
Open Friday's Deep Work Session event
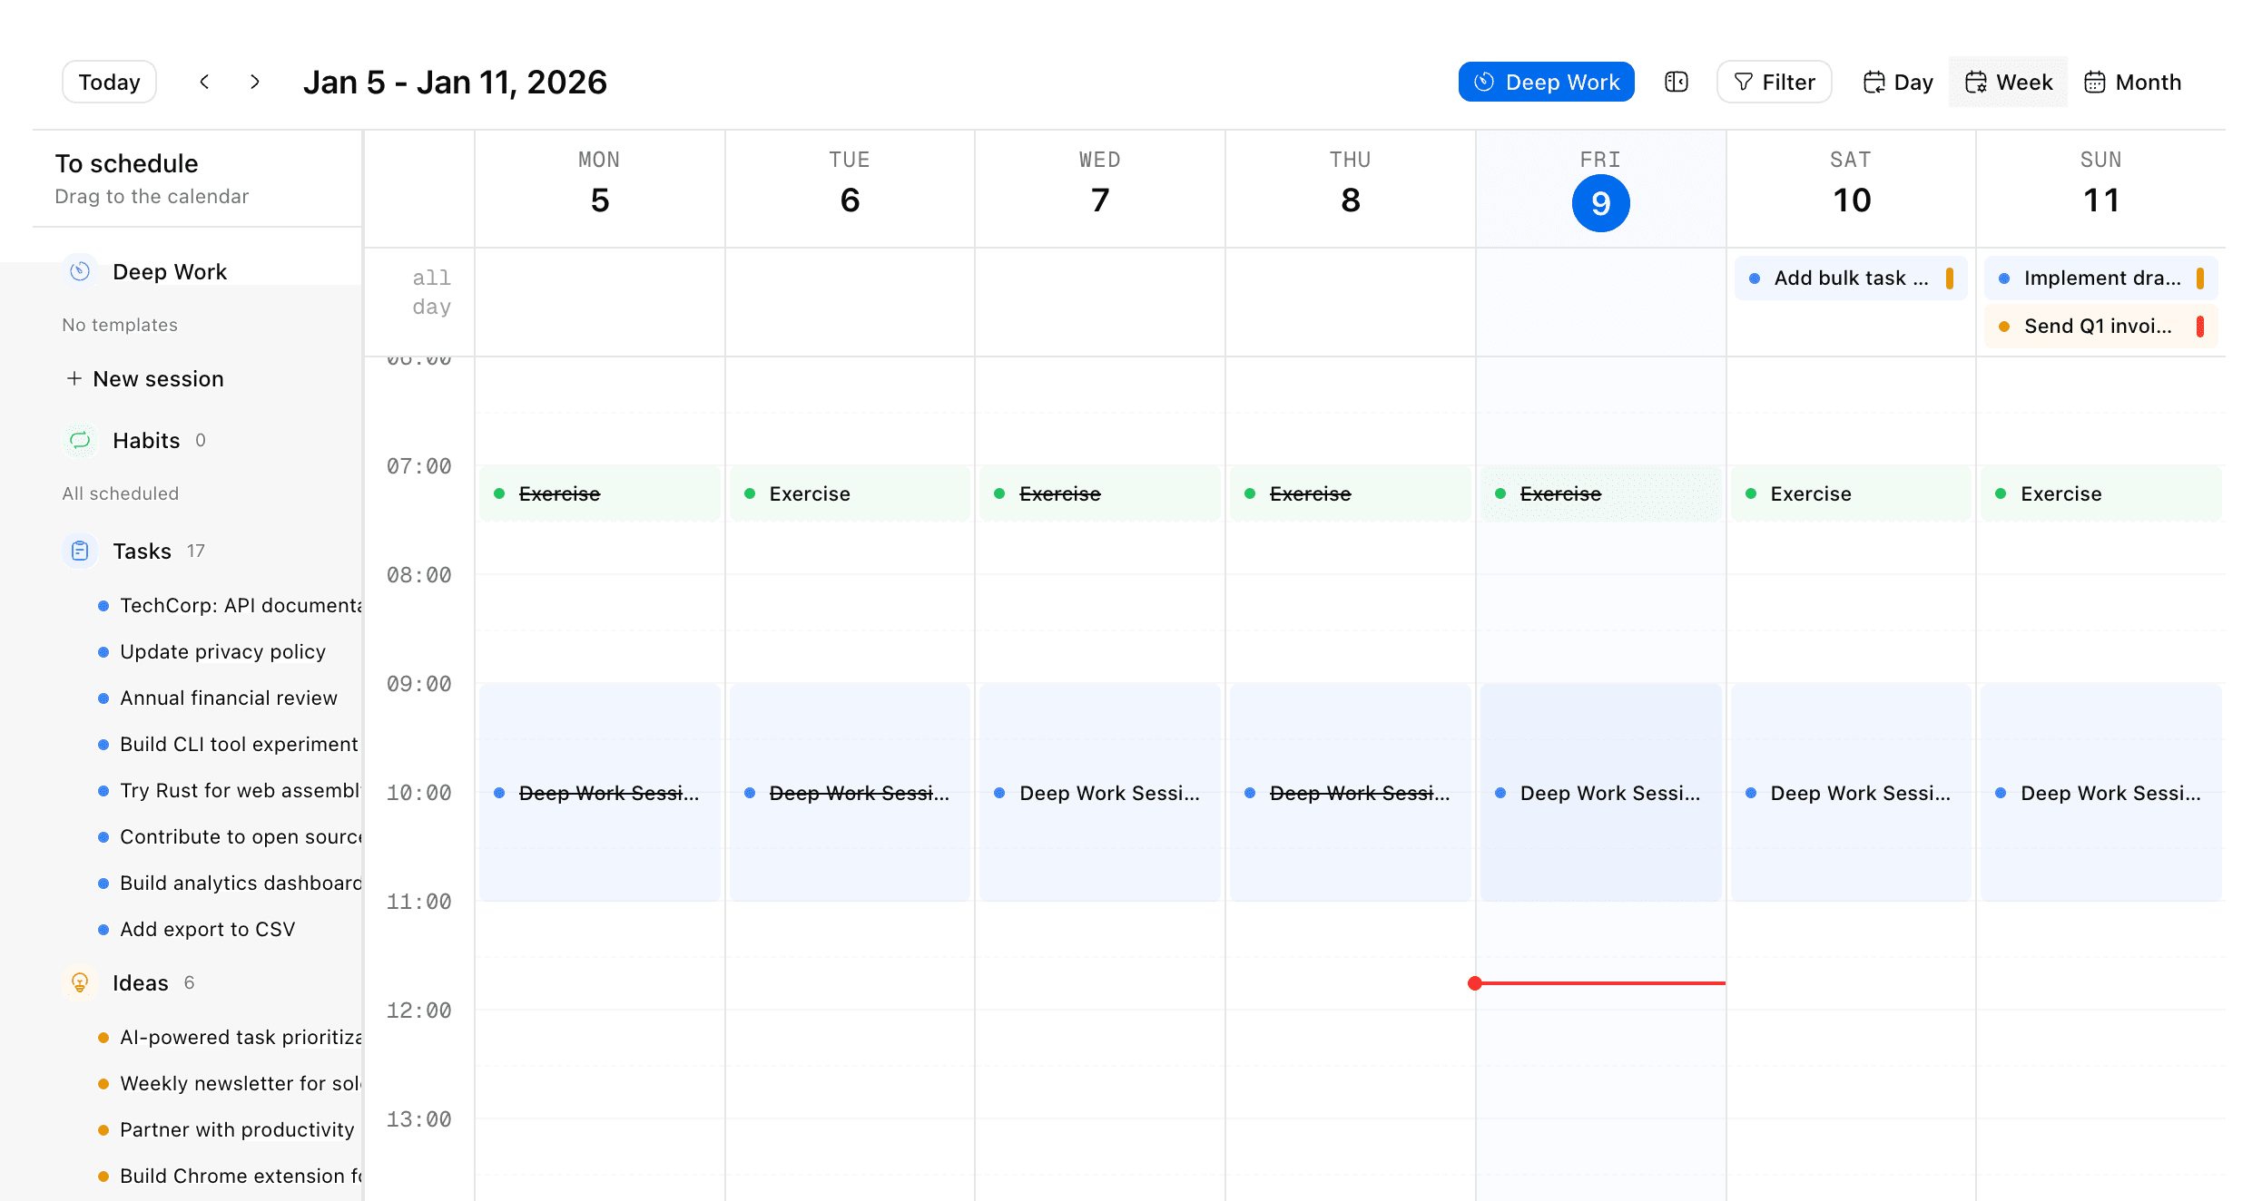pyautogui.click(x=1600, y=793)
